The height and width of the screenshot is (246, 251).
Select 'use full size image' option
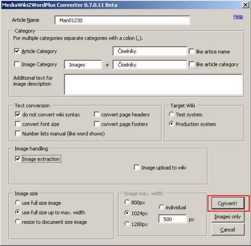(18, 203)
